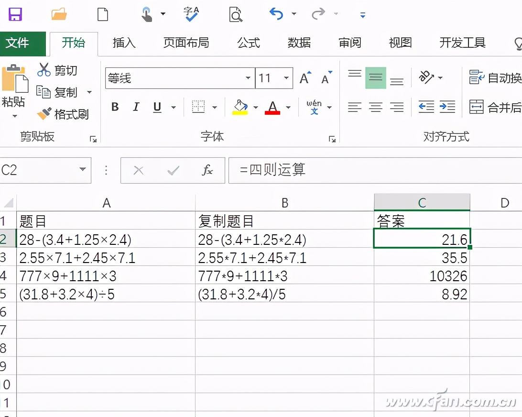
Task: Switch to the 视图 View tab
Action: point(401,43)
